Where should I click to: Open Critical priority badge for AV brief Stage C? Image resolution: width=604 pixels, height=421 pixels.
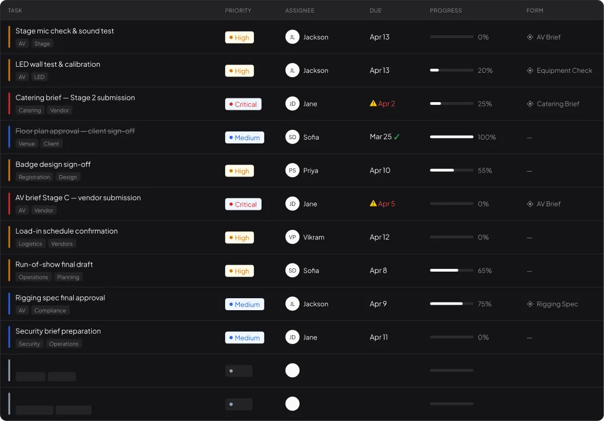tap(244, 204)
